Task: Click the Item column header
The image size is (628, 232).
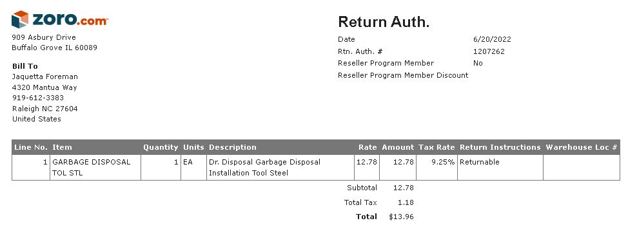Action: click(62, 147)
